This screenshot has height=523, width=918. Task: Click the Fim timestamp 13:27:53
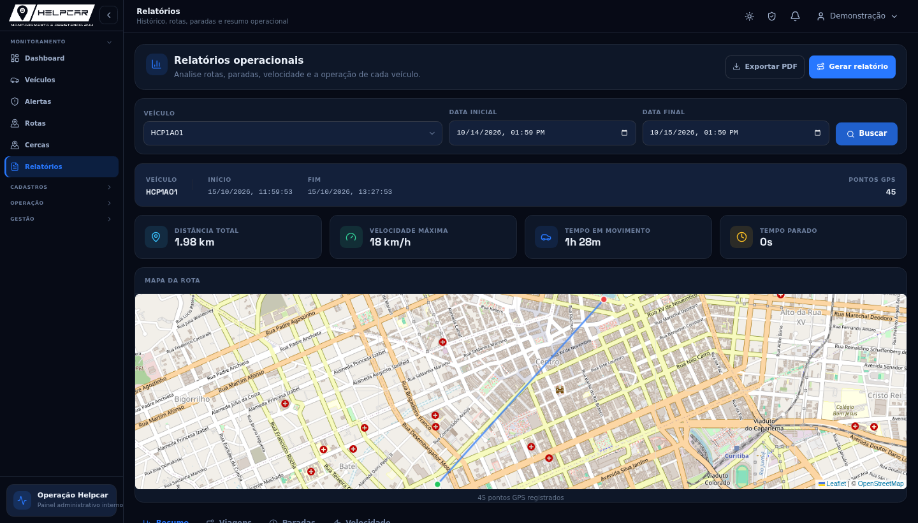point(350,192)
